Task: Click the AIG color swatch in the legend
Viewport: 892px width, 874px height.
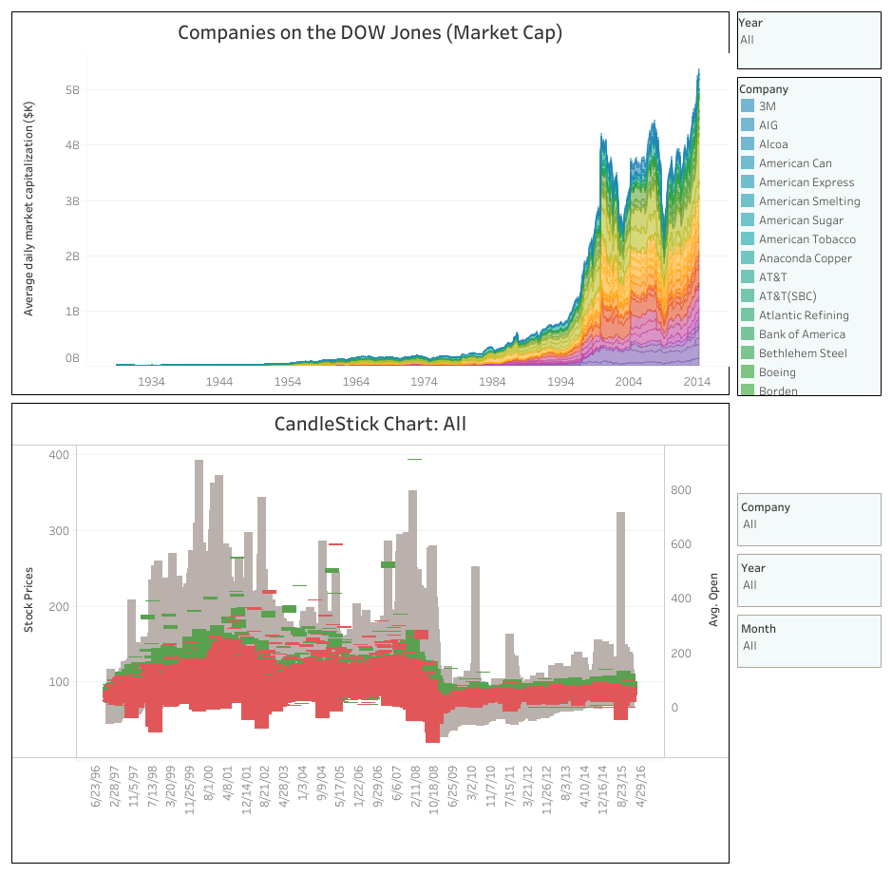Action: pyautogui.click(x=749, y=124)
